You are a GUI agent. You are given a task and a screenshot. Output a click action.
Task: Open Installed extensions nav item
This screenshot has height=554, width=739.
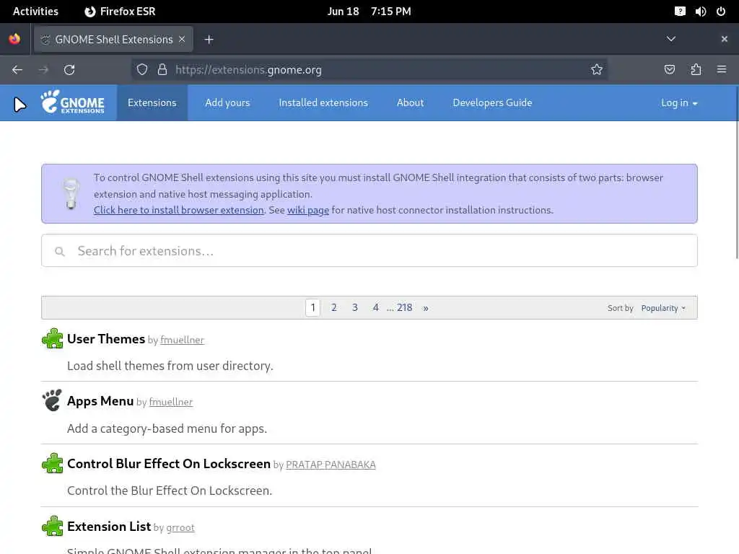click(323, 102)
